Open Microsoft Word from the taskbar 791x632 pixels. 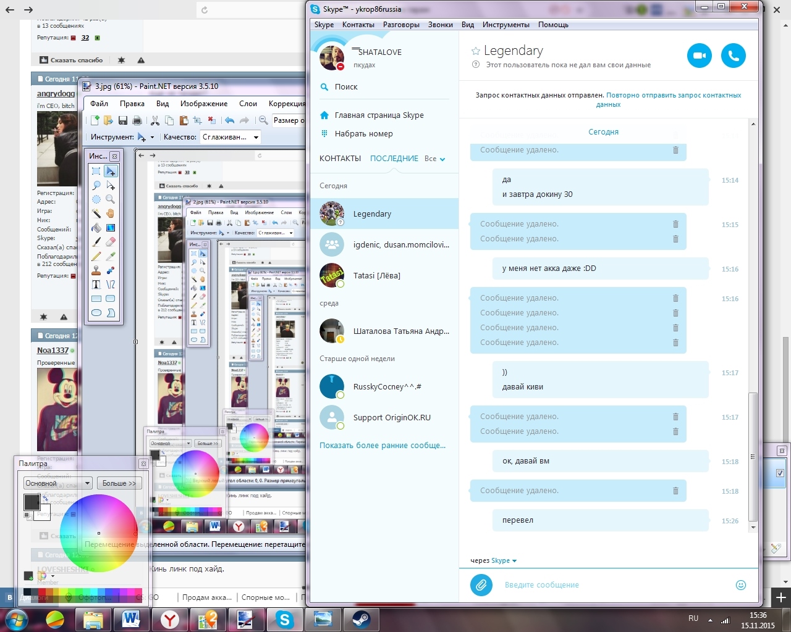pyautogui.click(x=131, y=619)
